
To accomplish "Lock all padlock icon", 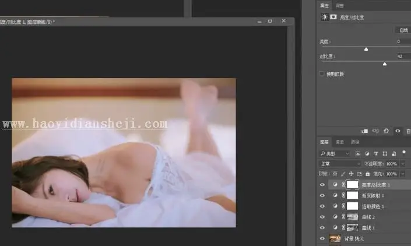I will 367,174.
